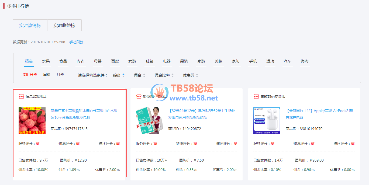Switch to the 实时收益榜 tab
This screenshot has width=369, height=185.
(64, 26)
